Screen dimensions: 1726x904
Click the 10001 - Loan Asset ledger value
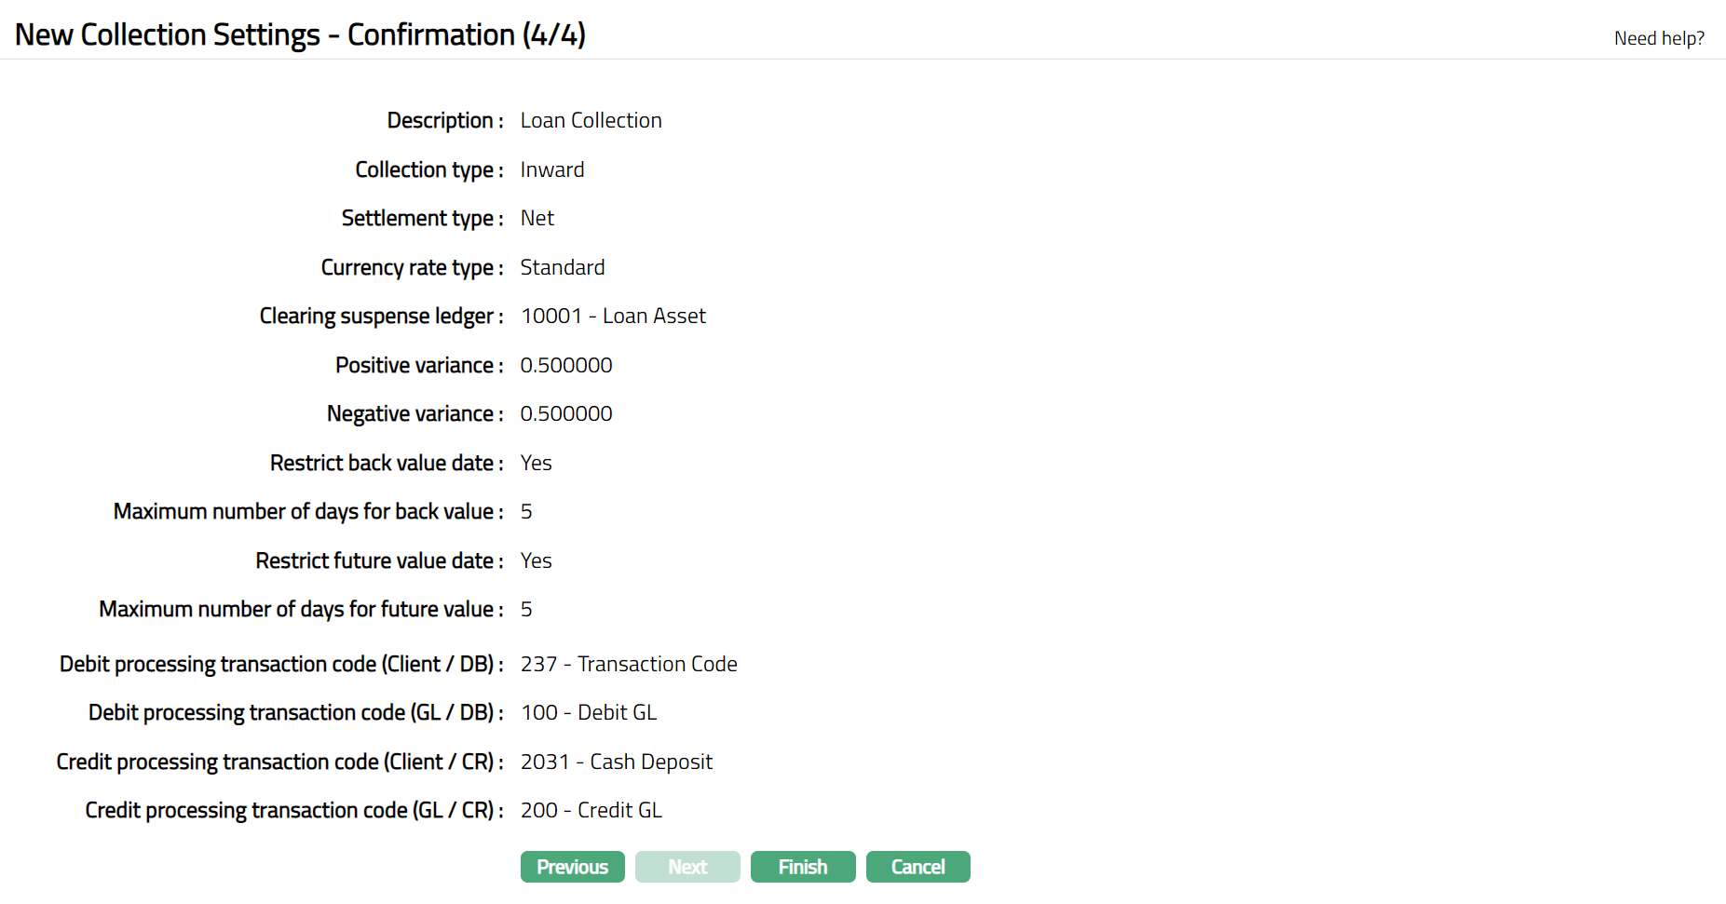(612, 317)
